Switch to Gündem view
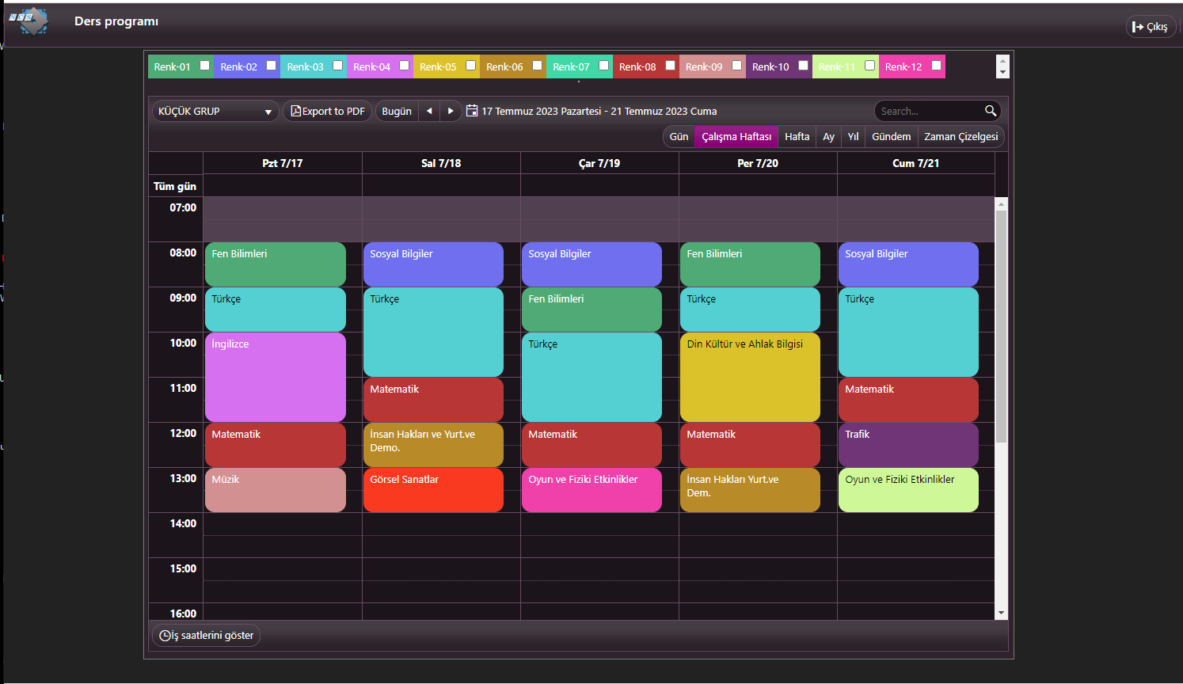The image size is (1183, 684). (x=891, y=136)
